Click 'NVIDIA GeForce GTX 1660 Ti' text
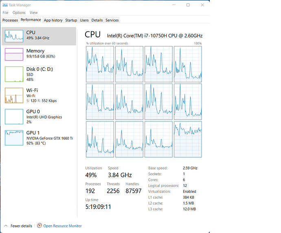This screenshot has height=233, width=281. tap(50, 138)
